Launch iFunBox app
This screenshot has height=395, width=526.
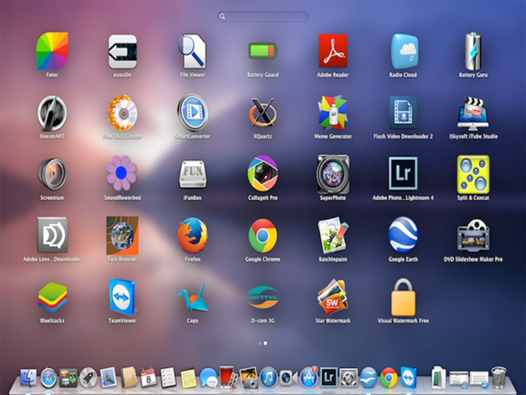193,174
